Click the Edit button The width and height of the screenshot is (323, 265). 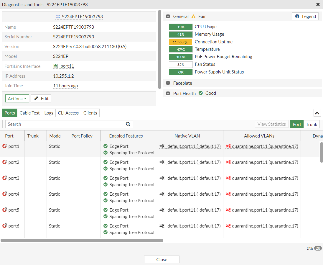click(41, 98)
